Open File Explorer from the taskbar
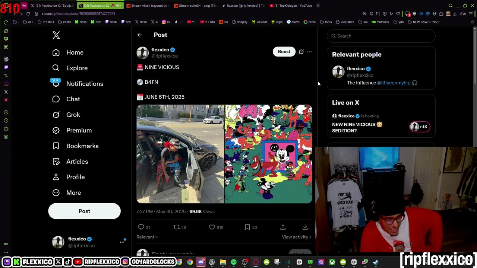 tap(223, 262)
